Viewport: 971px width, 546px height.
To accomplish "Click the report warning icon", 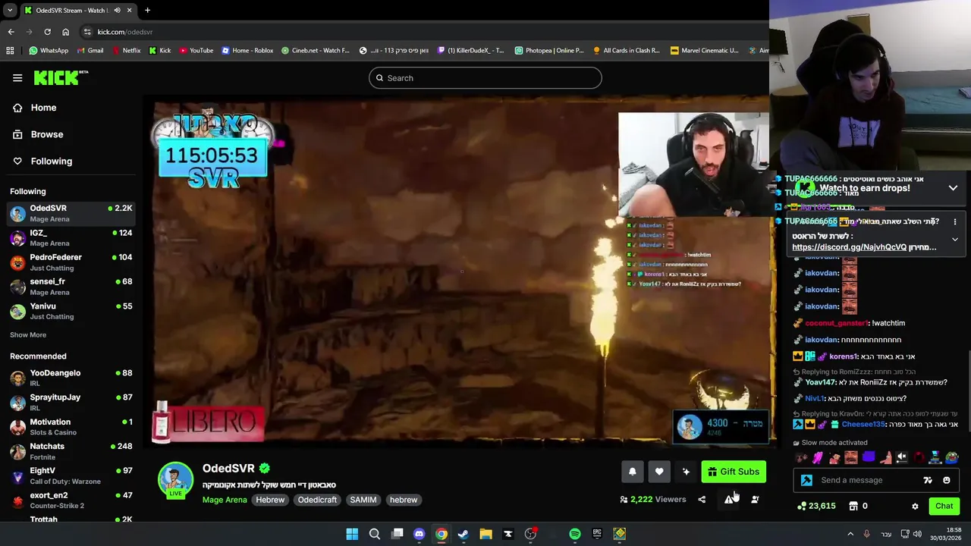I will (x=728, y=499).
